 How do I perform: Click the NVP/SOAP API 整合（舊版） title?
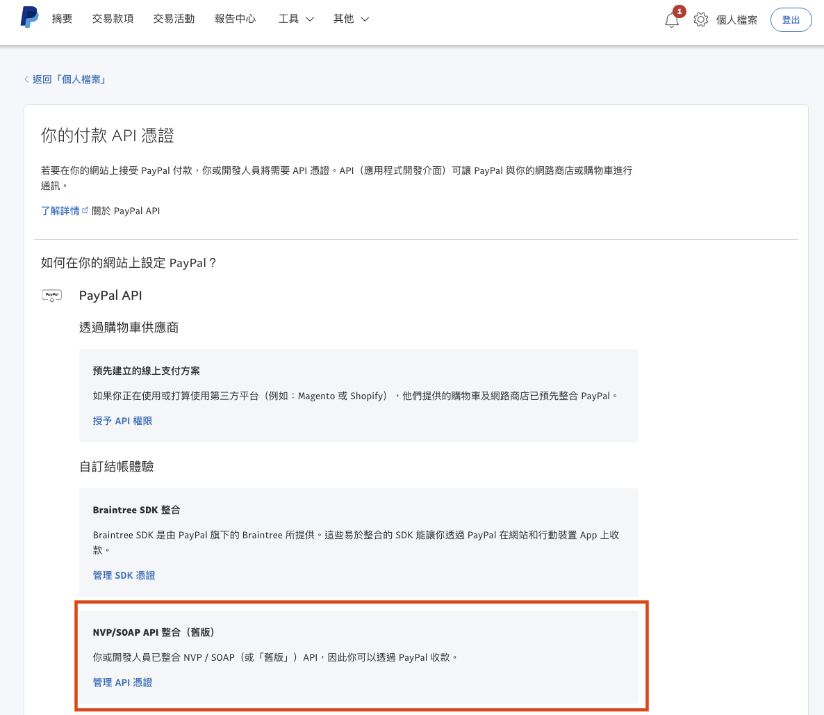coord(154,632)
